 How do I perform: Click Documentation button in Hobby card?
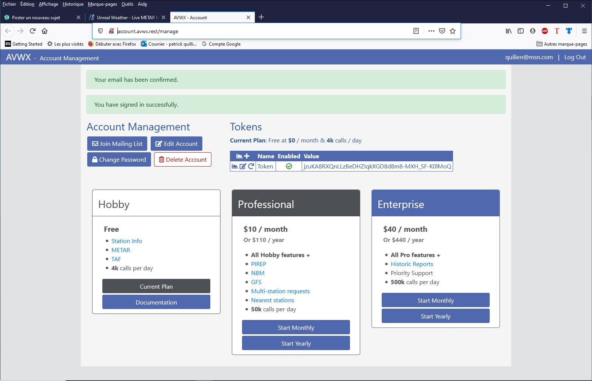156,302
